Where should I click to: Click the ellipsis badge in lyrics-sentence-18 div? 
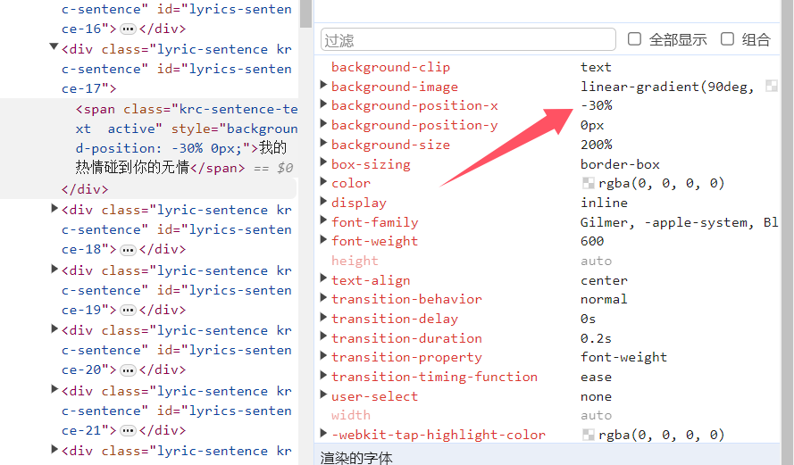coord(128,250)
